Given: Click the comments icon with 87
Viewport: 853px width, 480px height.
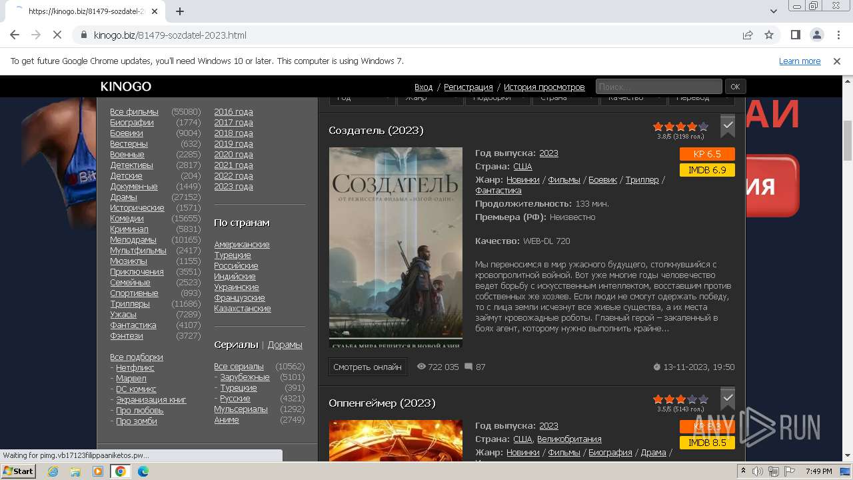Looking at the screenshot, I should (x=468, y=367).
